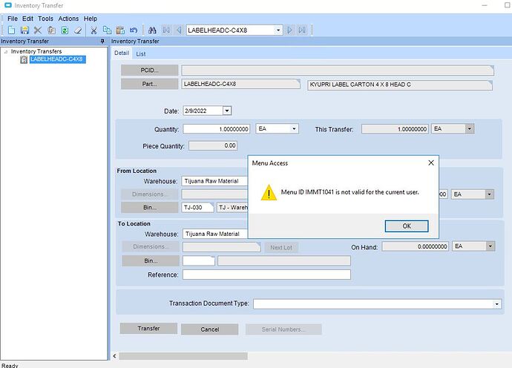Open the File menu
The height and width of the screenshot is (368, 512).
point(13,19)
